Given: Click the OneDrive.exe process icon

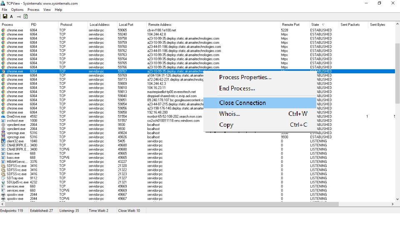Looking at the screenshot, I should click(x=3, y=117).
